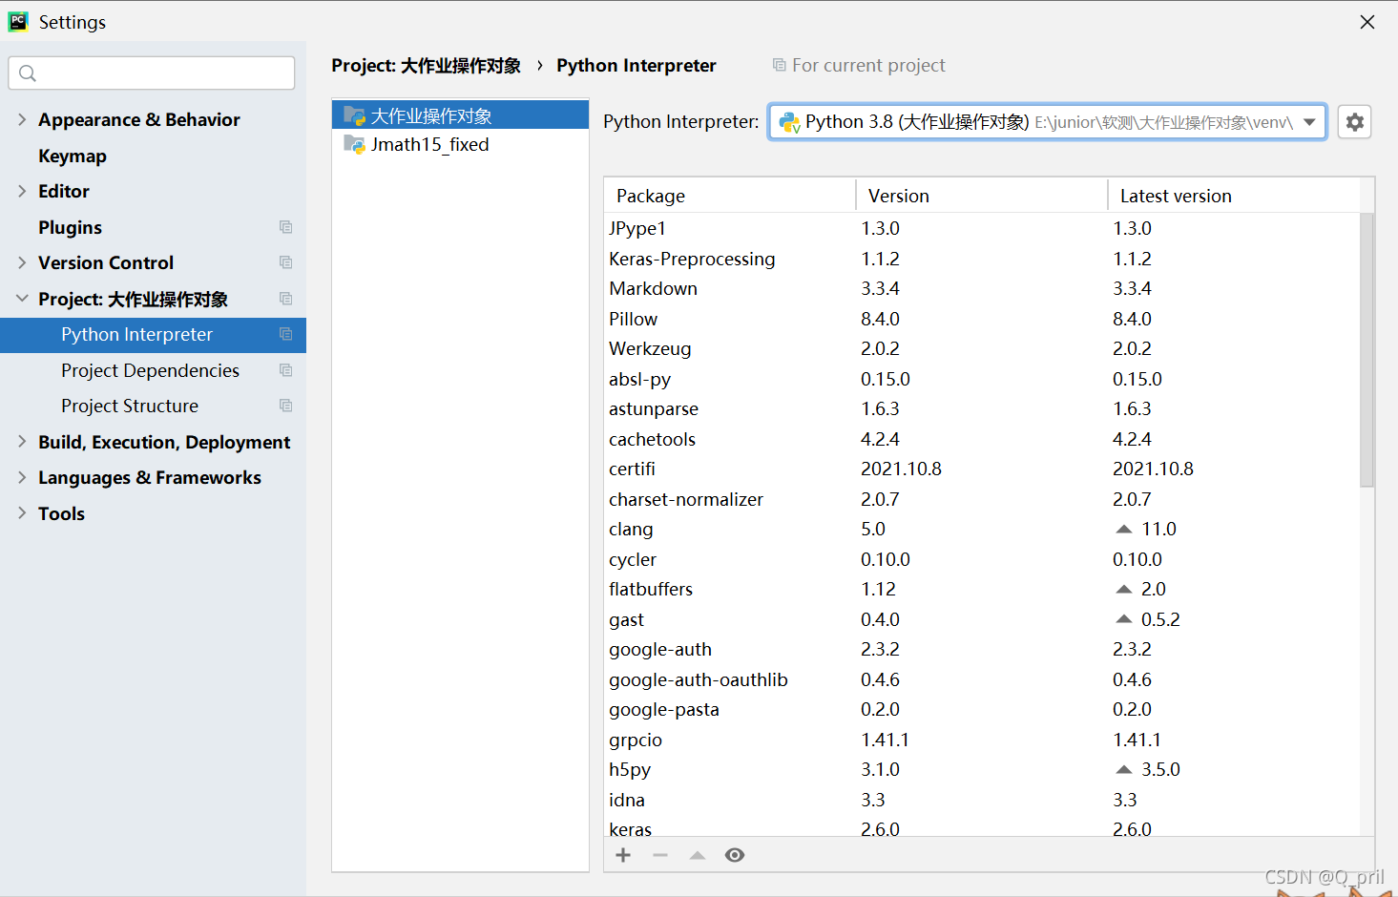Screen dimensions: 1398x897
Task: Select the grpcio package row
Action: tap(982, 740)
